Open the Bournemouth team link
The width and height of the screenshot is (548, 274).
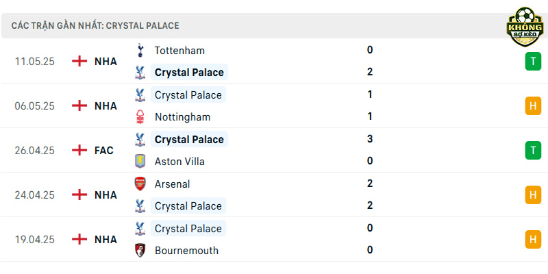tap(186, 251)
